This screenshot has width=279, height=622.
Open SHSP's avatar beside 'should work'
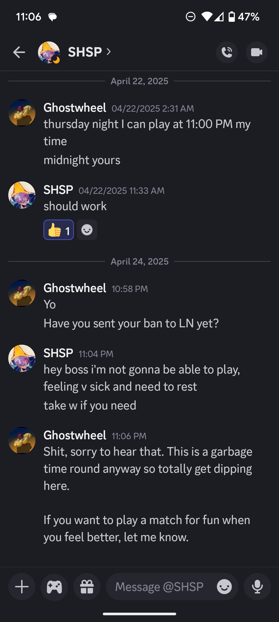click(22, 195)
